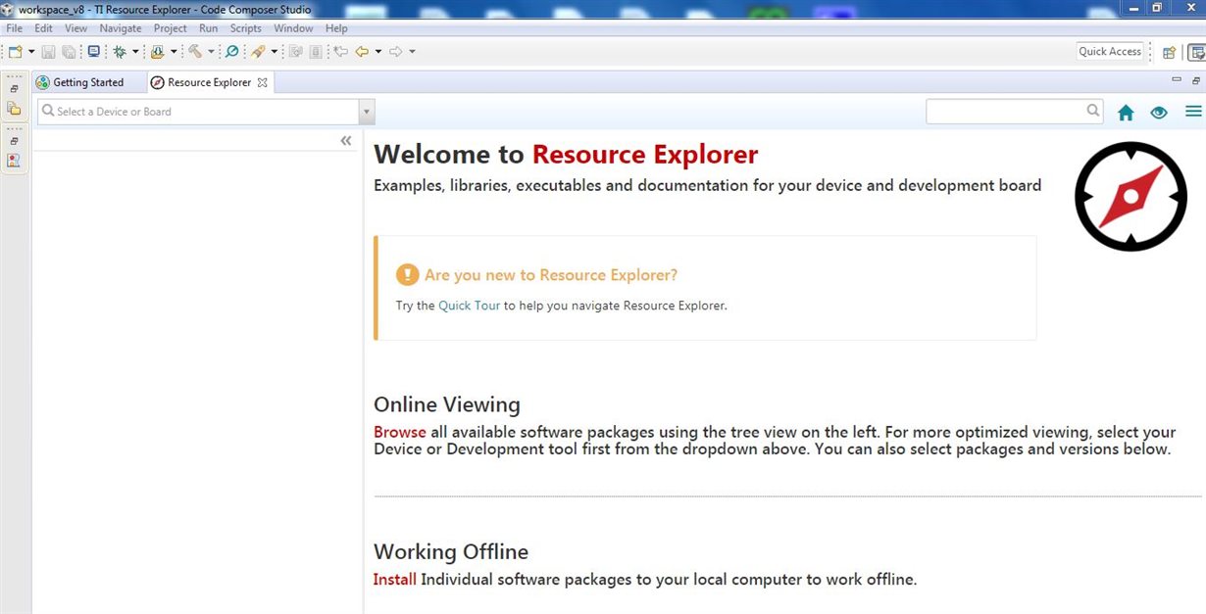Screen dimensions: 1206x614
Task: Click the Select a Device or Board field
Action: (x=198, y=112)
